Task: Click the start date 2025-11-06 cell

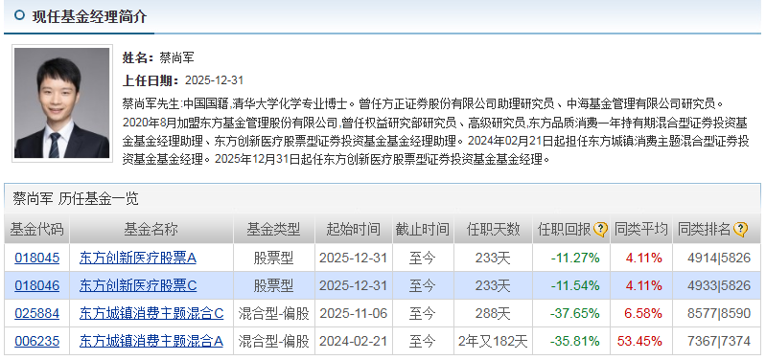Action: [353, 314]
